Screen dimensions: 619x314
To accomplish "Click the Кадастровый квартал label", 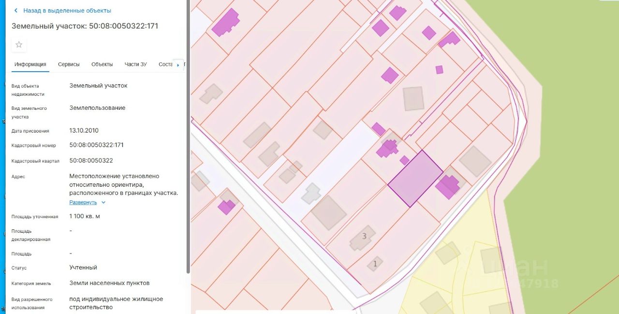I will (x=35, y=161).
